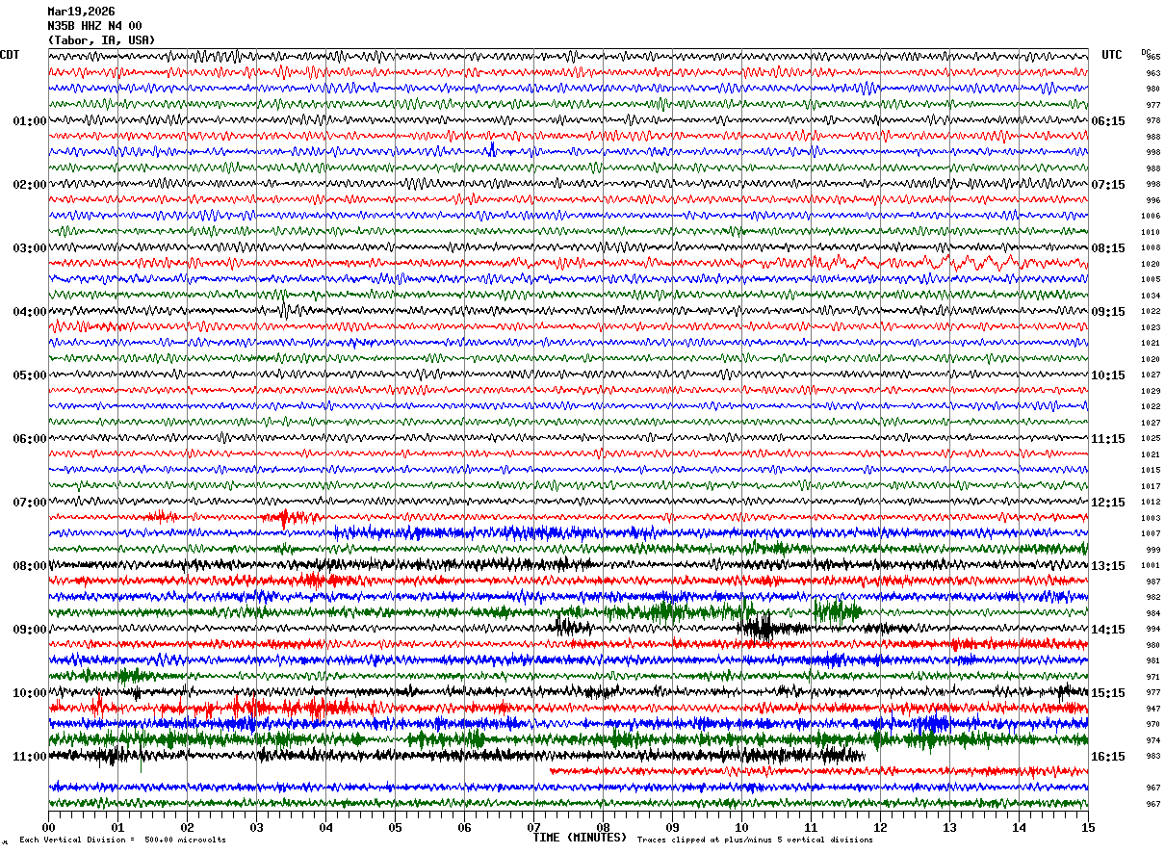Click minute tick label '03' on x-axis
This screenshot has width=1165, height=853.
(x=256, y=827)
